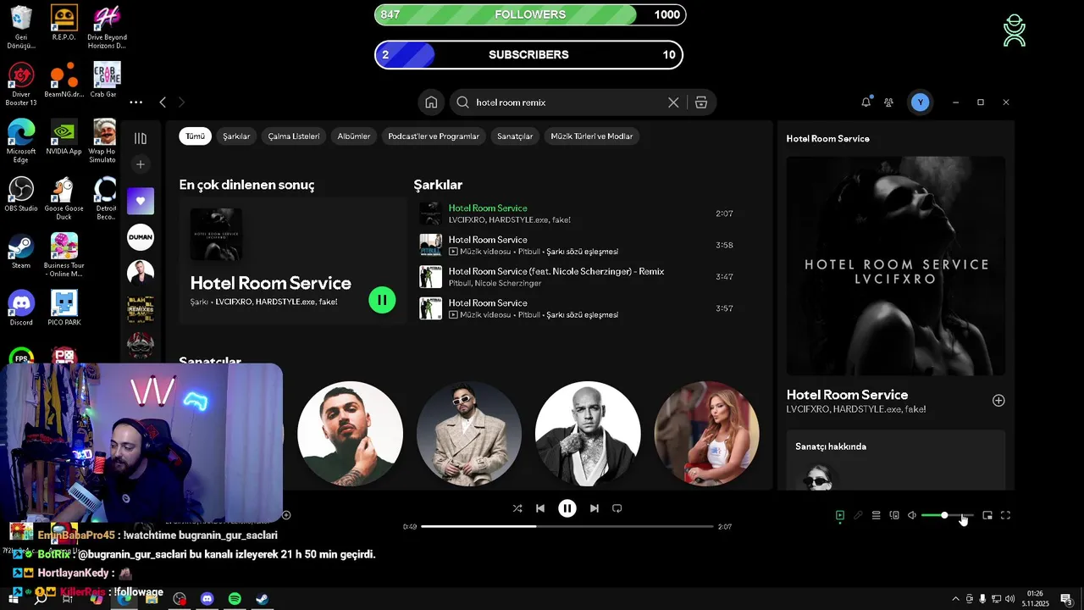This screenshot has width=1084, height=610.
Task: Open profile avatar with letter Y
Action: 921,103
